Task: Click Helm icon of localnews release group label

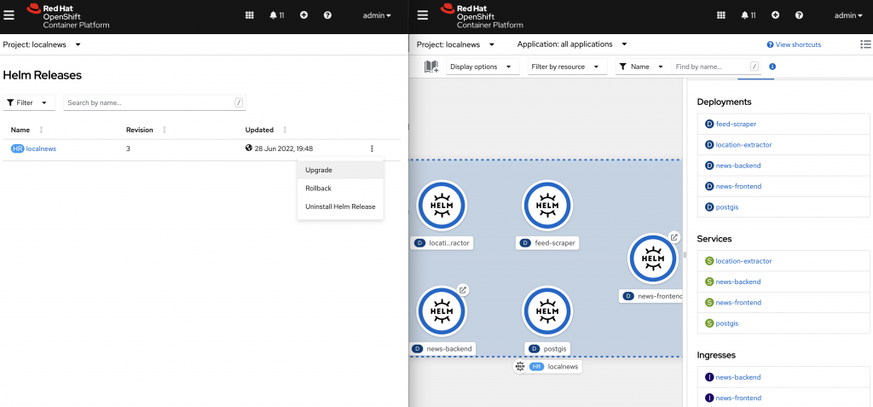Action: (x=520, y=366)
